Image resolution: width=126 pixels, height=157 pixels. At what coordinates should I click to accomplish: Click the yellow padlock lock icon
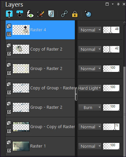click(x=75, y=14)
